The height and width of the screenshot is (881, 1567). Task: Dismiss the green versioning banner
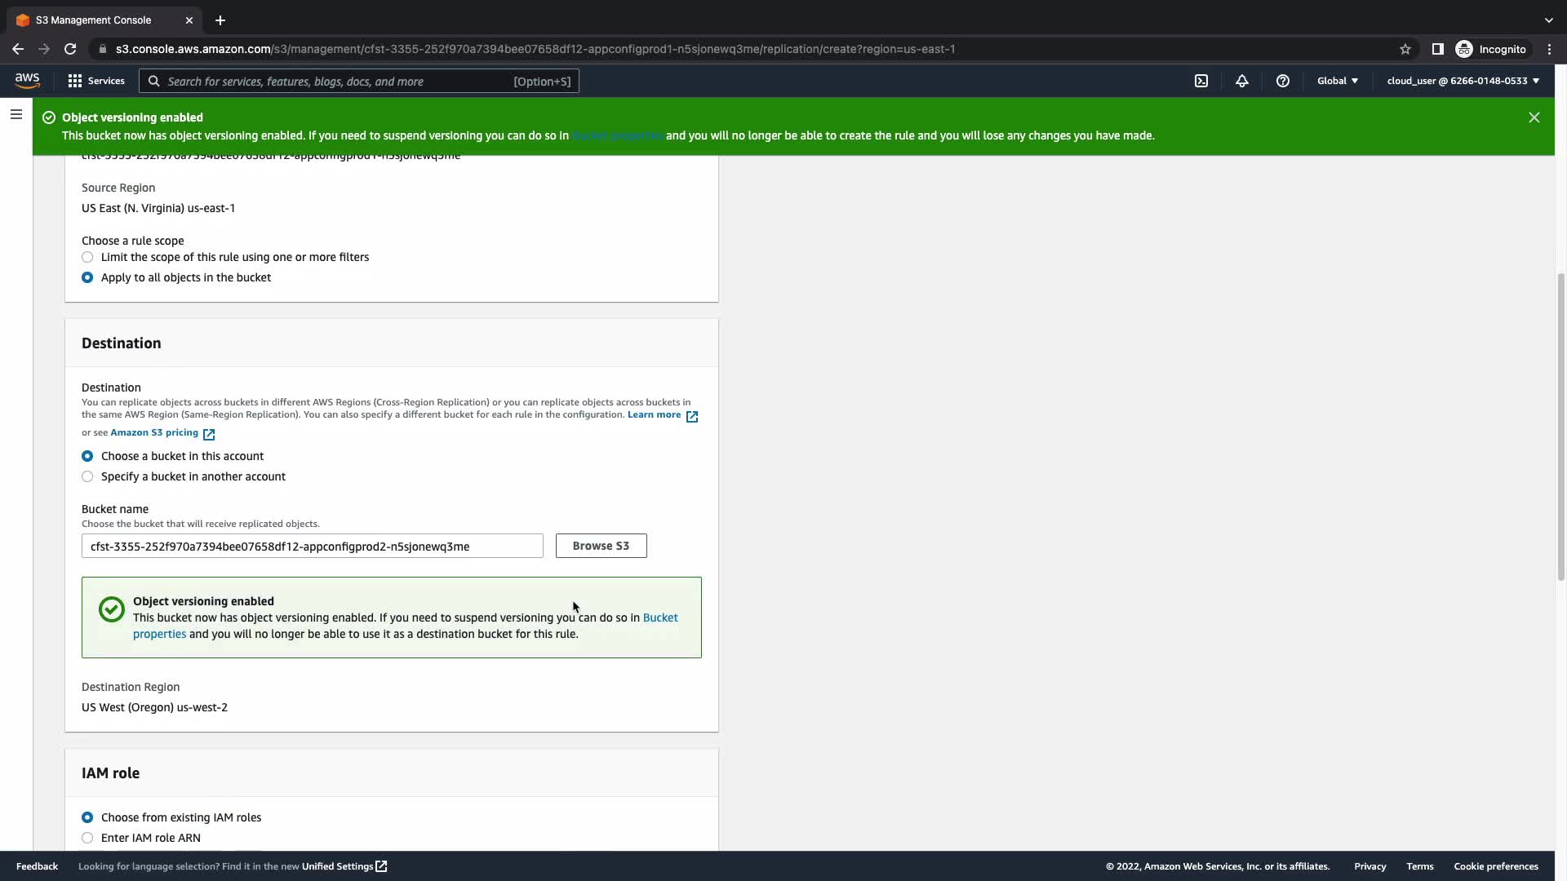pyautogui.click(x=1534, y=117)
